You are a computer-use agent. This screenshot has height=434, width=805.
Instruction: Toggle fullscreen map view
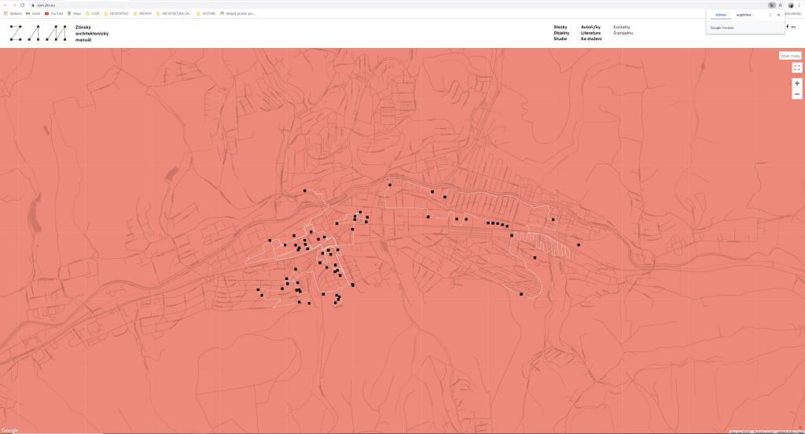pyautogui.click(x=796, y=68)
